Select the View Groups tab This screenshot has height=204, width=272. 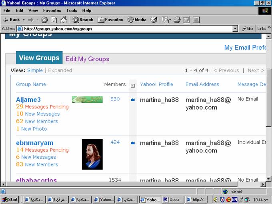[x=39, y=58]
